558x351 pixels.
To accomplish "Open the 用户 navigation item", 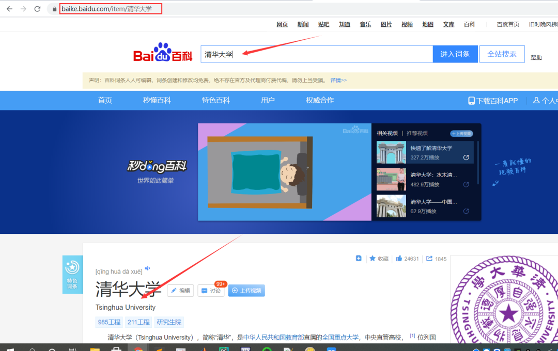I will [268, 100].
